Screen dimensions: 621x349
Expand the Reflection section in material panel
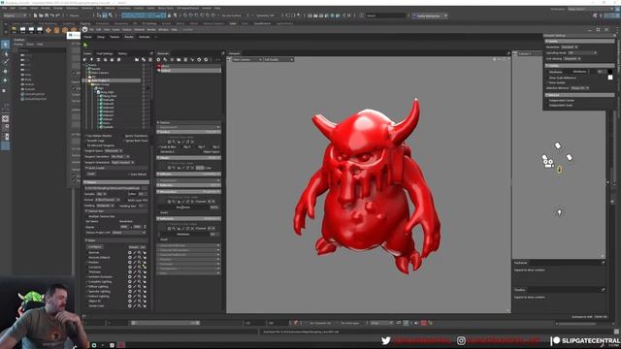(189, 185)
